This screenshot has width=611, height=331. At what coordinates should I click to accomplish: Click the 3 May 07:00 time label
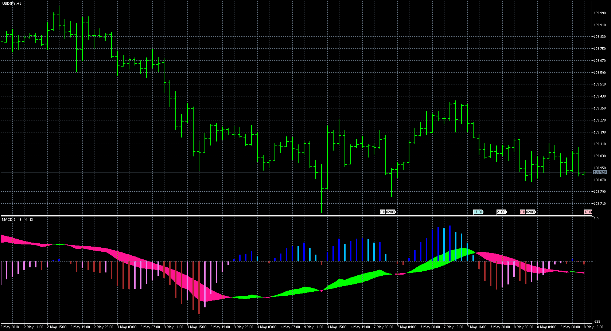(x=150, y=327)
